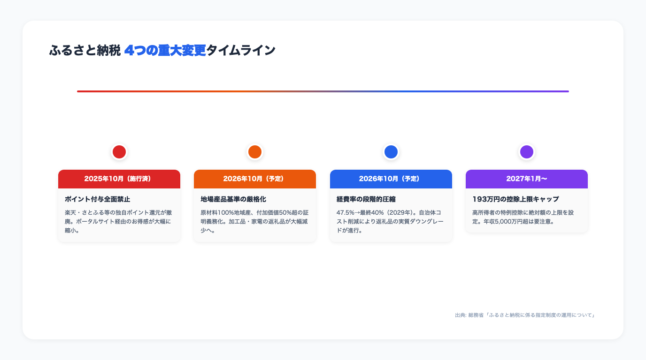Image resolution: width=646 pixels, height=360 pixels.
Task: Click the red timeline marker dot
Action: tap(119, 152)
